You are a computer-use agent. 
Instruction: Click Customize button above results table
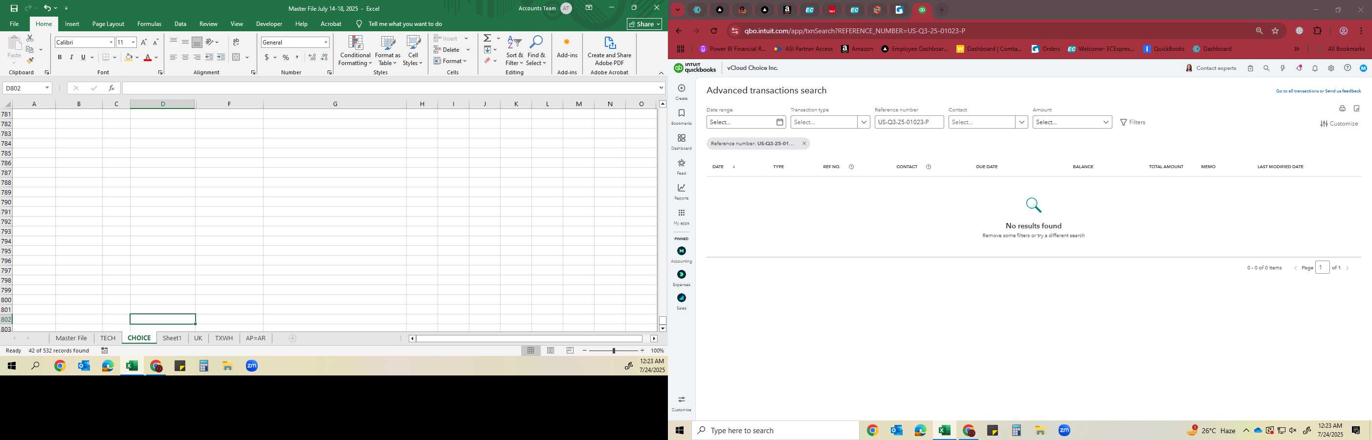pyautogui.click(x=1339, y=124)
